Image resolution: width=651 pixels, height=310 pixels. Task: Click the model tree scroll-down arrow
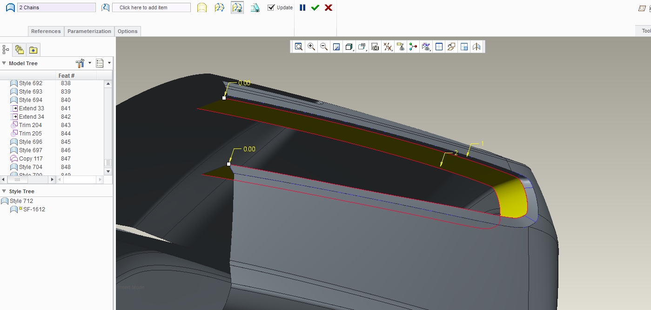coord(108,171)
